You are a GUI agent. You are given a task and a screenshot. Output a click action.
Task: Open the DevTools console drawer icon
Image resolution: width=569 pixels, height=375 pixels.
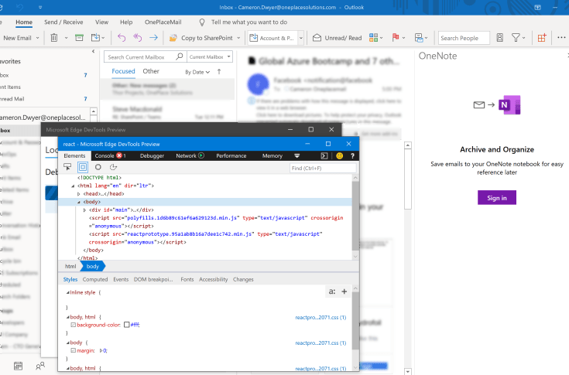[x=324, y=156]
